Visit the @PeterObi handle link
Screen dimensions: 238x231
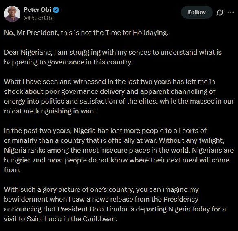39,18
